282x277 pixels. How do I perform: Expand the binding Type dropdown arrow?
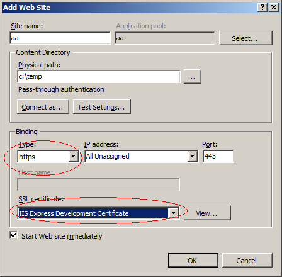click(74, 156)
